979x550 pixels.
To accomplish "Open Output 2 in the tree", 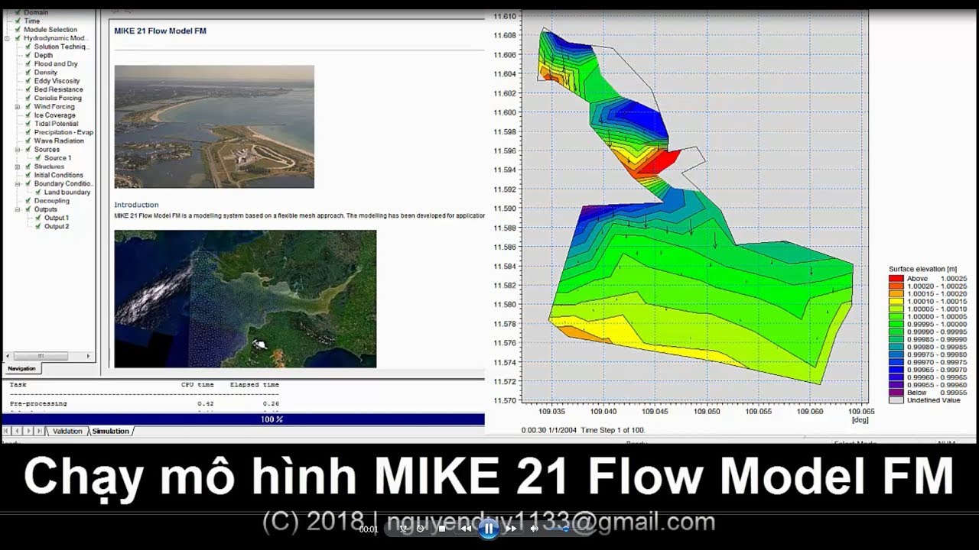I will [x=57, y=227].
